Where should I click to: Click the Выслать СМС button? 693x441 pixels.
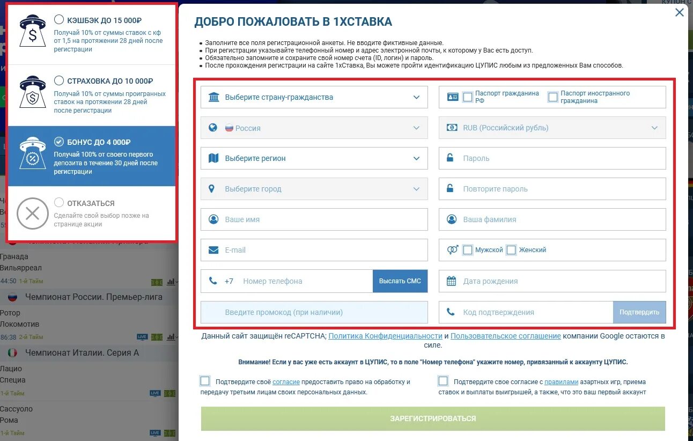pyautogui.click(x=400, y=281)
